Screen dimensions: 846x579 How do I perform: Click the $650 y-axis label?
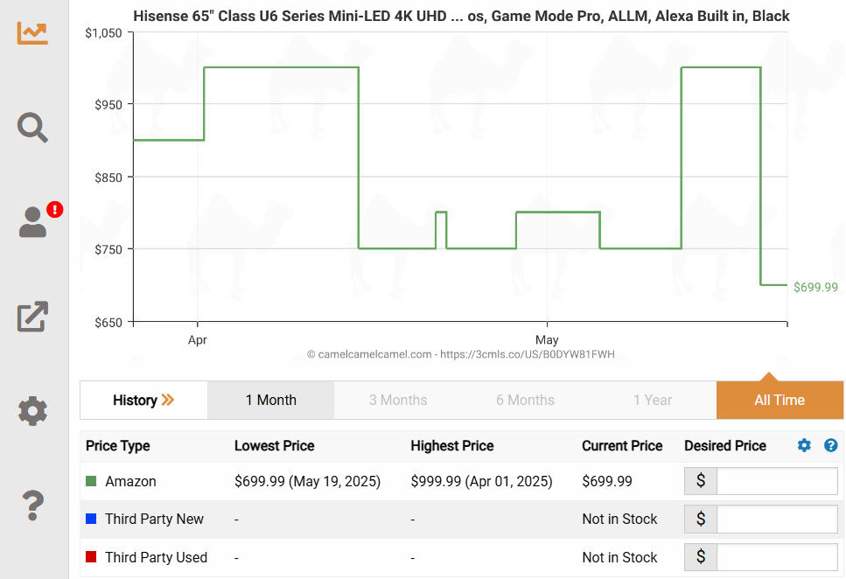click(108, 323)
